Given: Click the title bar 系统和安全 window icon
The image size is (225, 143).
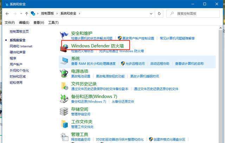Looking at the screenshot, I should pyautogui.click(x=7, y=4).
